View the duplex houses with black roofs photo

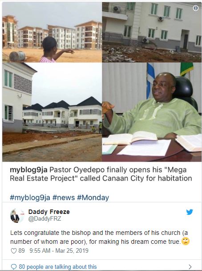pos(52,112)
